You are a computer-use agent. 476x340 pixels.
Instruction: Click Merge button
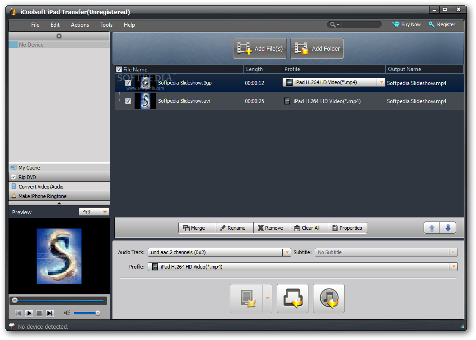click(x=197, y=228)
